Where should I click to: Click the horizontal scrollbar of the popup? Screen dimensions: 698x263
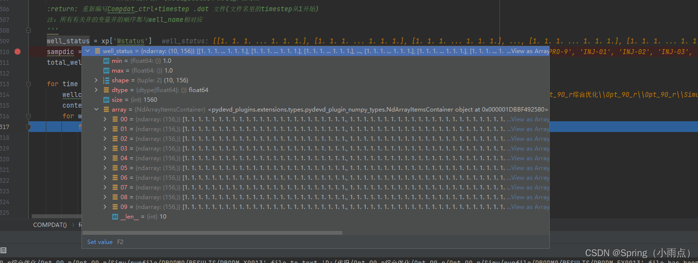[x=212, y=233]
